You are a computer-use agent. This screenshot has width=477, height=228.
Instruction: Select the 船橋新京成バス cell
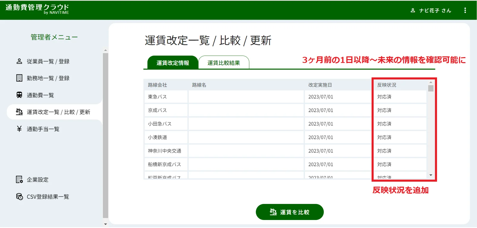point(166,164)
